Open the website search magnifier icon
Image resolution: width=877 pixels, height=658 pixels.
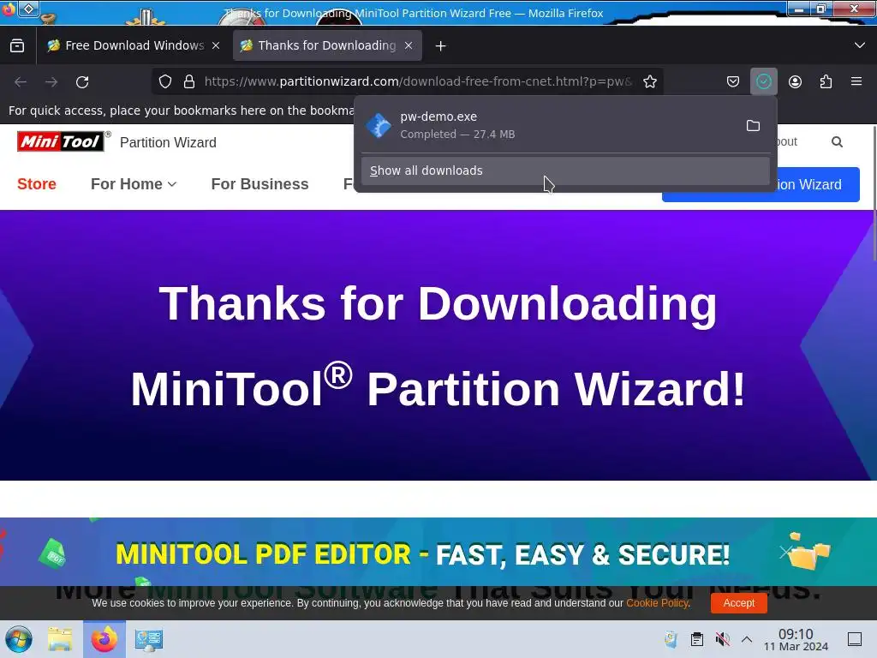click(837, 142)
